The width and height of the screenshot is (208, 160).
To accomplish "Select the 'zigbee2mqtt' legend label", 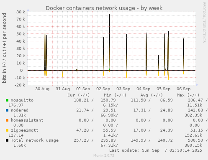I will tap(25, 130).
